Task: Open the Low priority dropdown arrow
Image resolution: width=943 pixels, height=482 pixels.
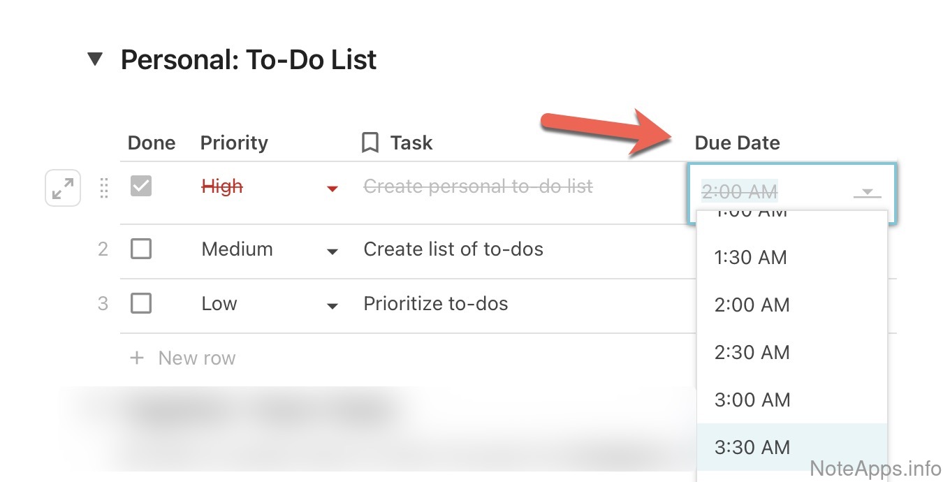Action: coord(332,306)
